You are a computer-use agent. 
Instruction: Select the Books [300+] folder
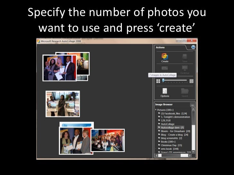(x=167, y=142)
